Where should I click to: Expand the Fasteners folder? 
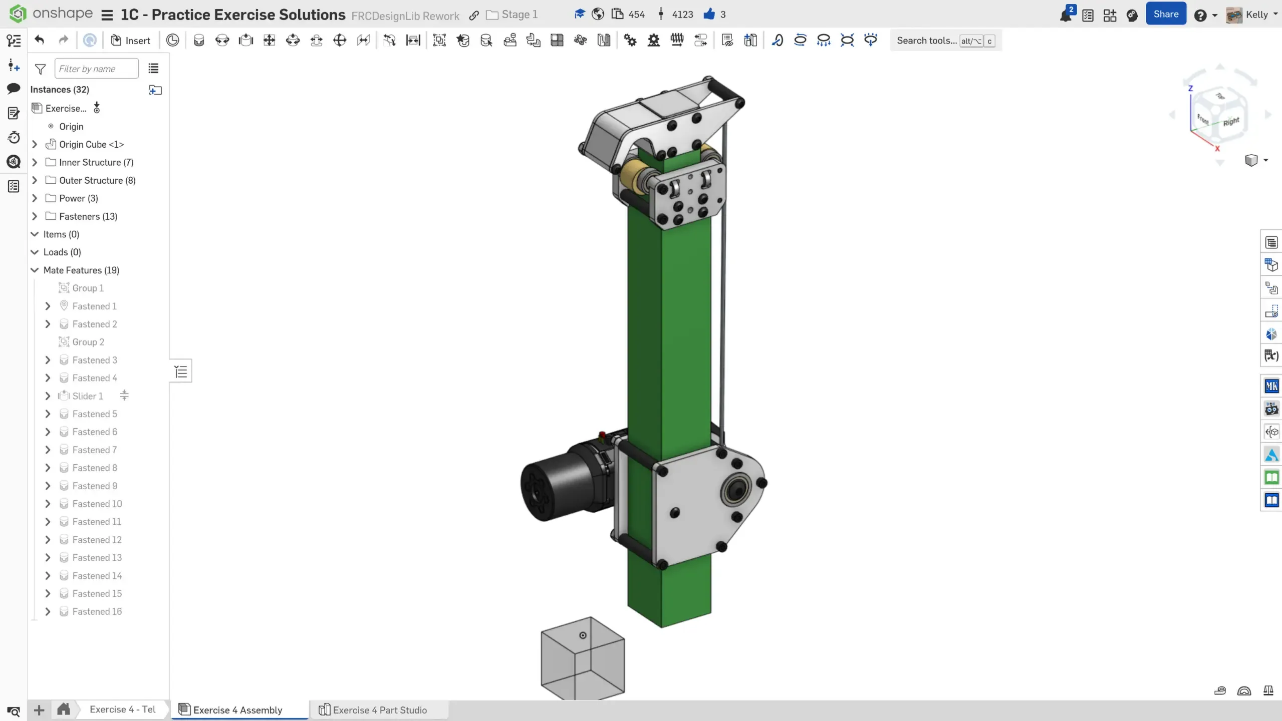tap(35, 216)
